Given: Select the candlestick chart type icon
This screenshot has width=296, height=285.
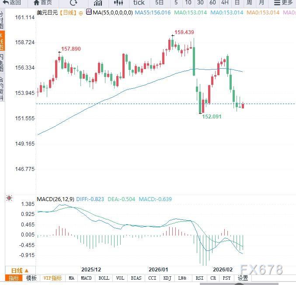Looking at the screenshot, I should point(118,3).
